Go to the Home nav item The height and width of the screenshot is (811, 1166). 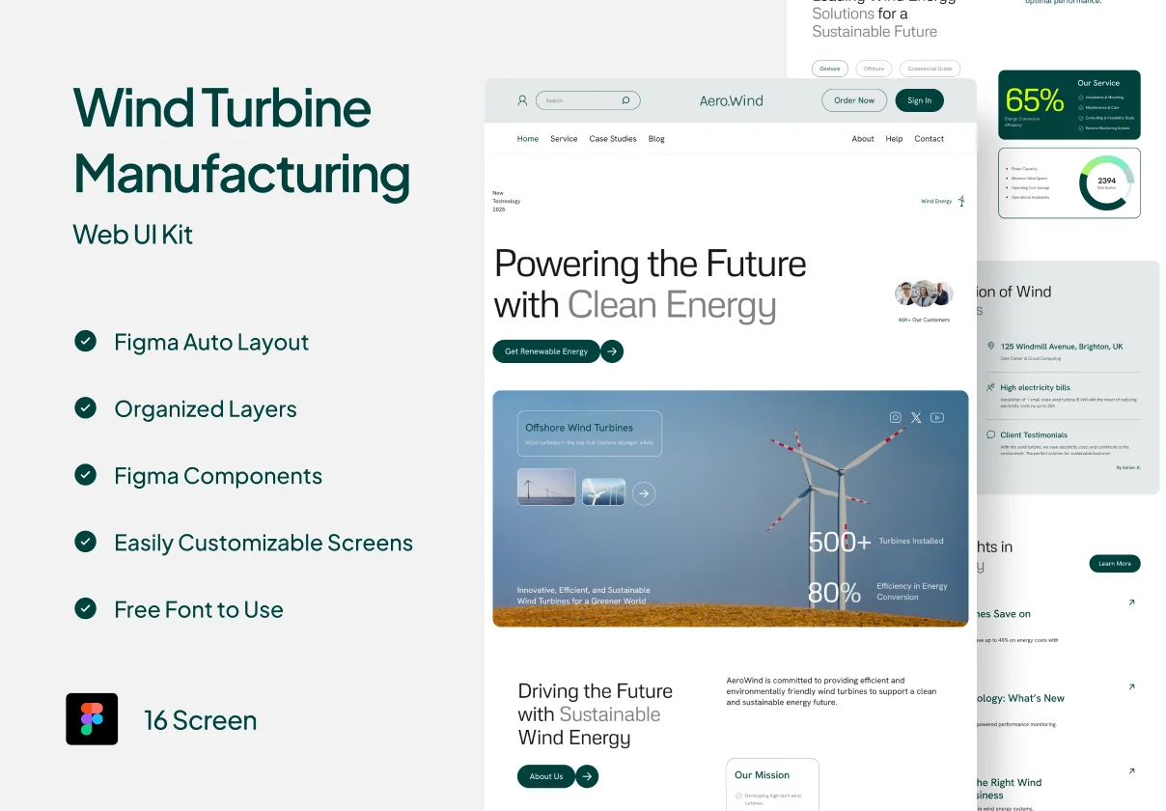click(528, 139)
